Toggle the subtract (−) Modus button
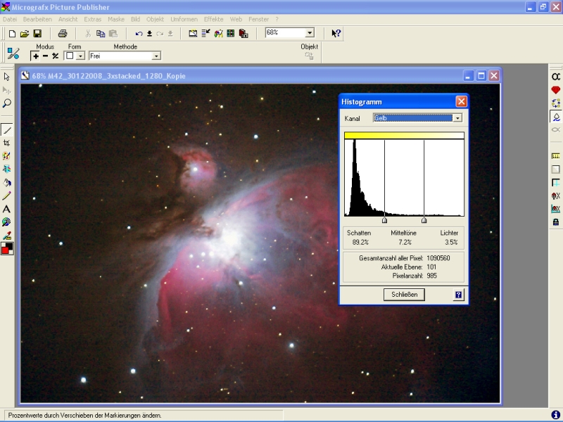 pyautogui.click(x=45, y=56)
